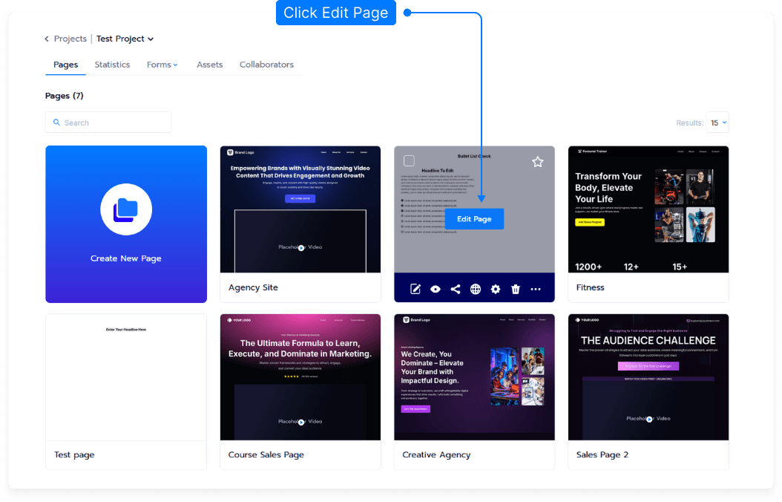Preview the page with the eye icon
Image resolution: width=782 pixels, height=502 pixels.
[x=436, y=290]
